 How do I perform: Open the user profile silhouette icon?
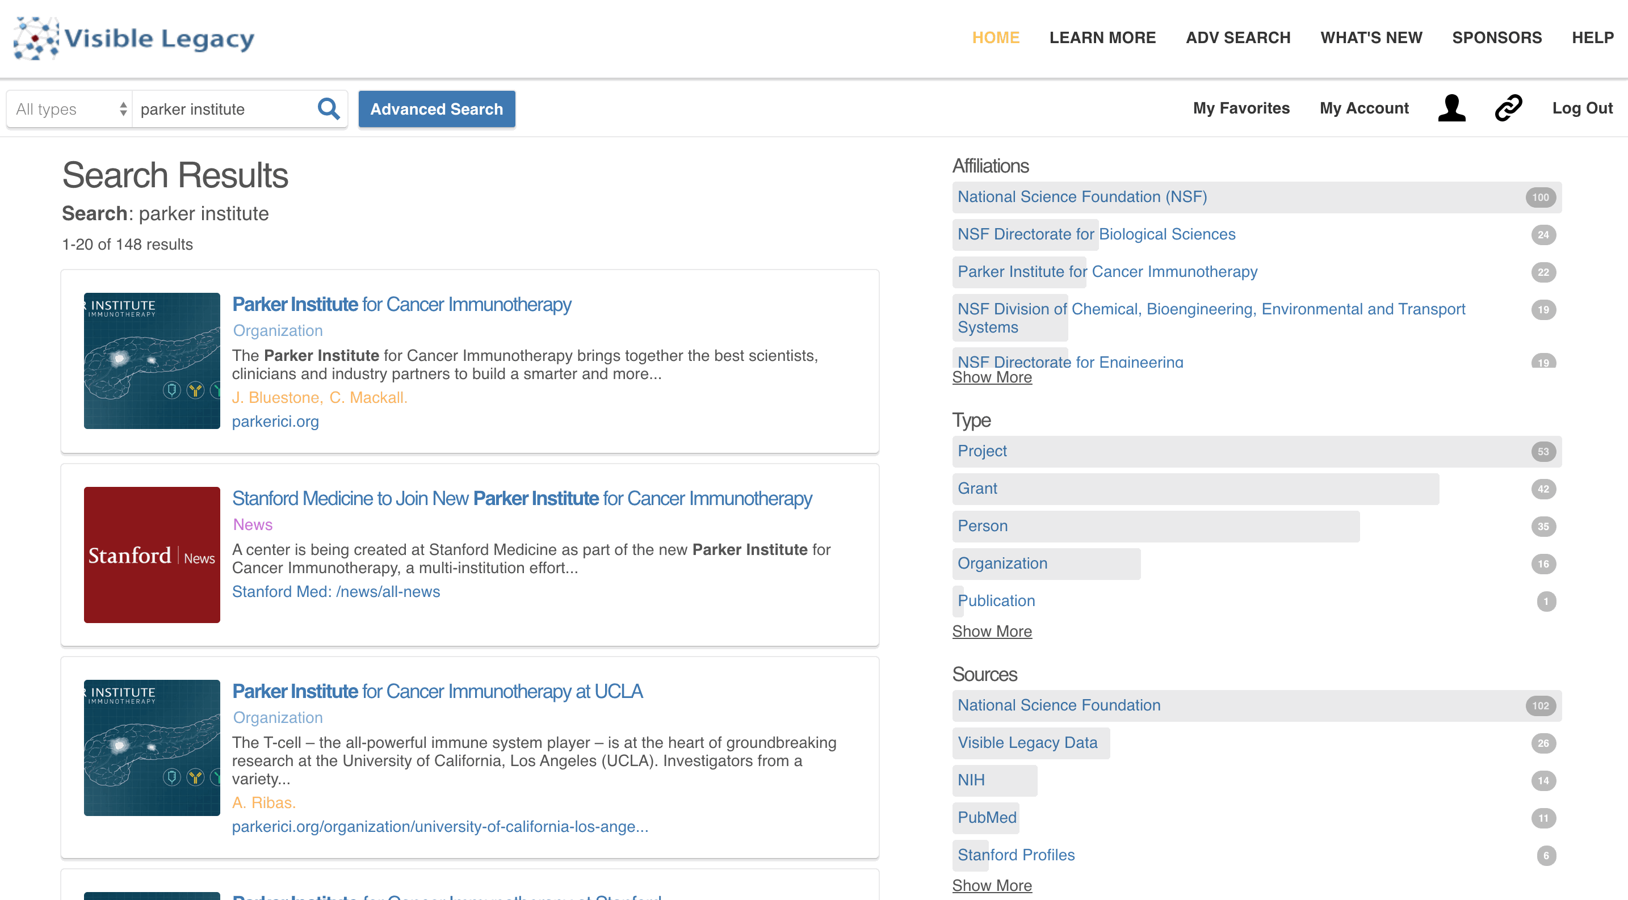click(1451, 108)
